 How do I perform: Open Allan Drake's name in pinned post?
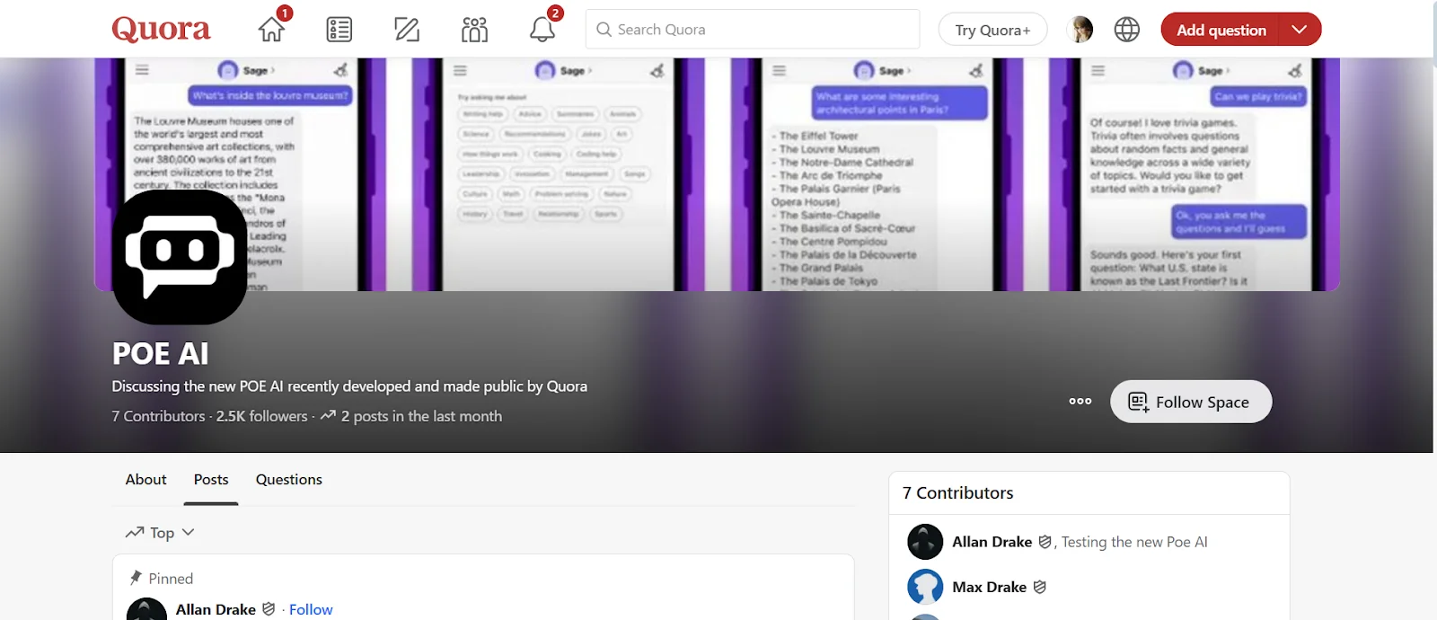pyautogui.click(x=216, y=609)
